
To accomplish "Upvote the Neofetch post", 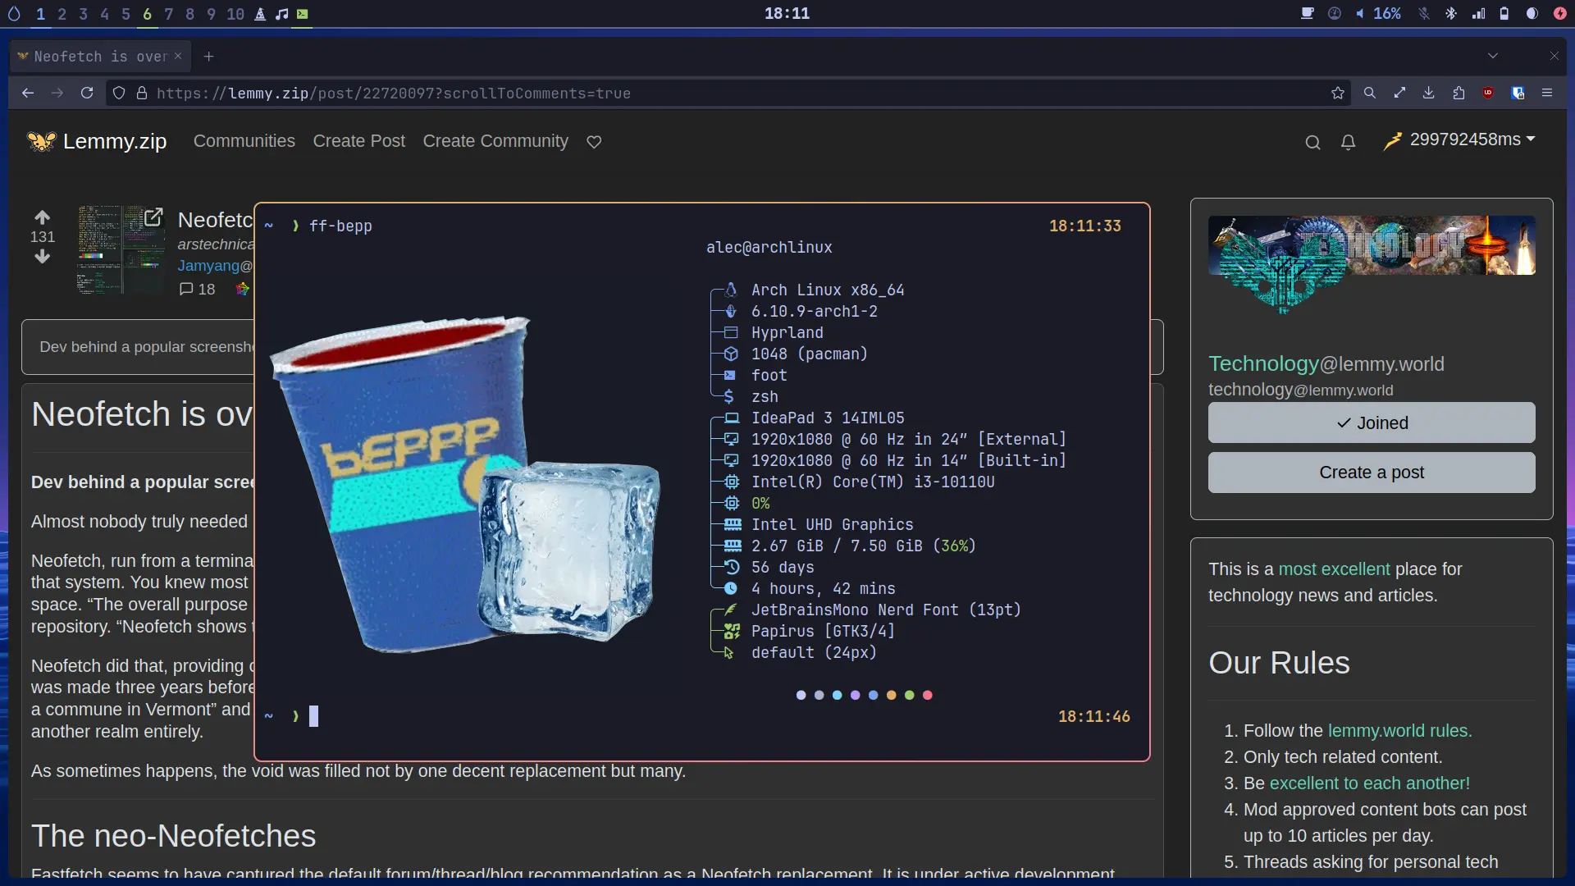I will (x=43, y=217).
